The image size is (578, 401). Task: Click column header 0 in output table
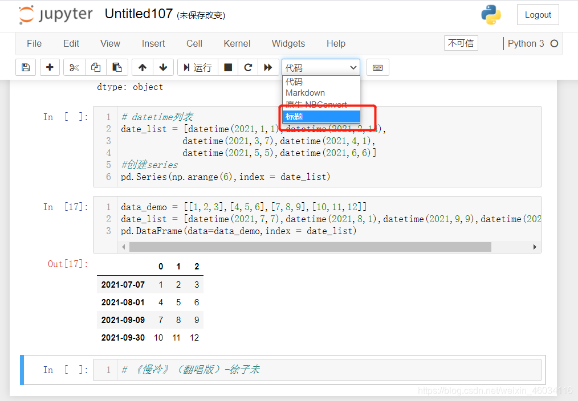(161, 267)
